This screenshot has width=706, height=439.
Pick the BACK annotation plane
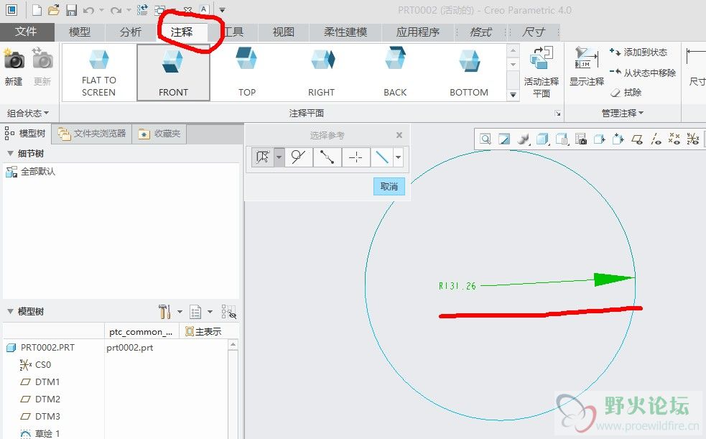click(x=395, y=73)
